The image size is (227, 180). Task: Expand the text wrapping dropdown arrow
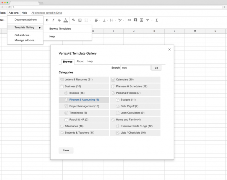[x=116, y=20]
